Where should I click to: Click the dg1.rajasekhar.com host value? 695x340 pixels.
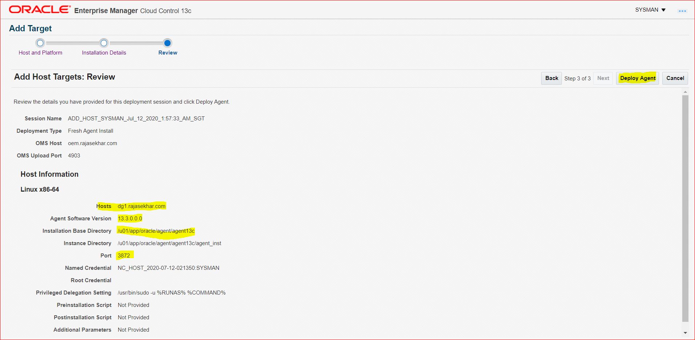141,206
